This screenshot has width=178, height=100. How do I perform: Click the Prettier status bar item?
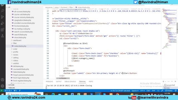coord(169,91)
